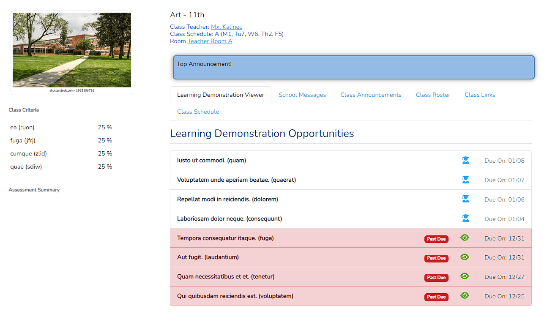Select the Learning Demonstration Viewer tab
The height and width of the screenshot is (314, 547).
221,95
